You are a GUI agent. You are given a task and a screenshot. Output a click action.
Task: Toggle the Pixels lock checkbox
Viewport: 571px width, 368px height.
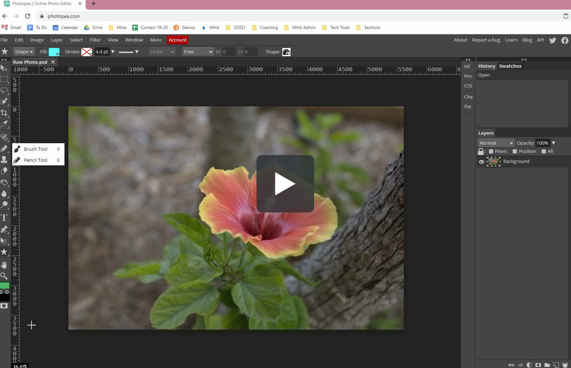[x=491, y=151]
